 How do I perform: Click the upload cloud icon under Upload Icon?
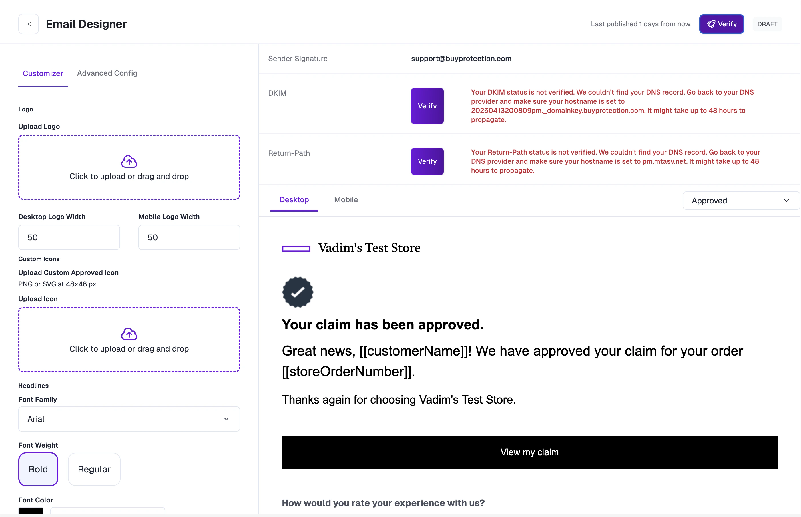(x=129, y=334)
